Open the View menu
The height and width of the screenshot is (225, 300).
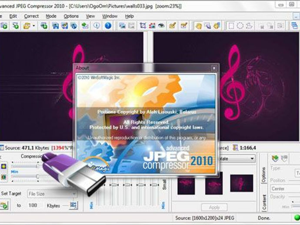(x=90, y=16)
